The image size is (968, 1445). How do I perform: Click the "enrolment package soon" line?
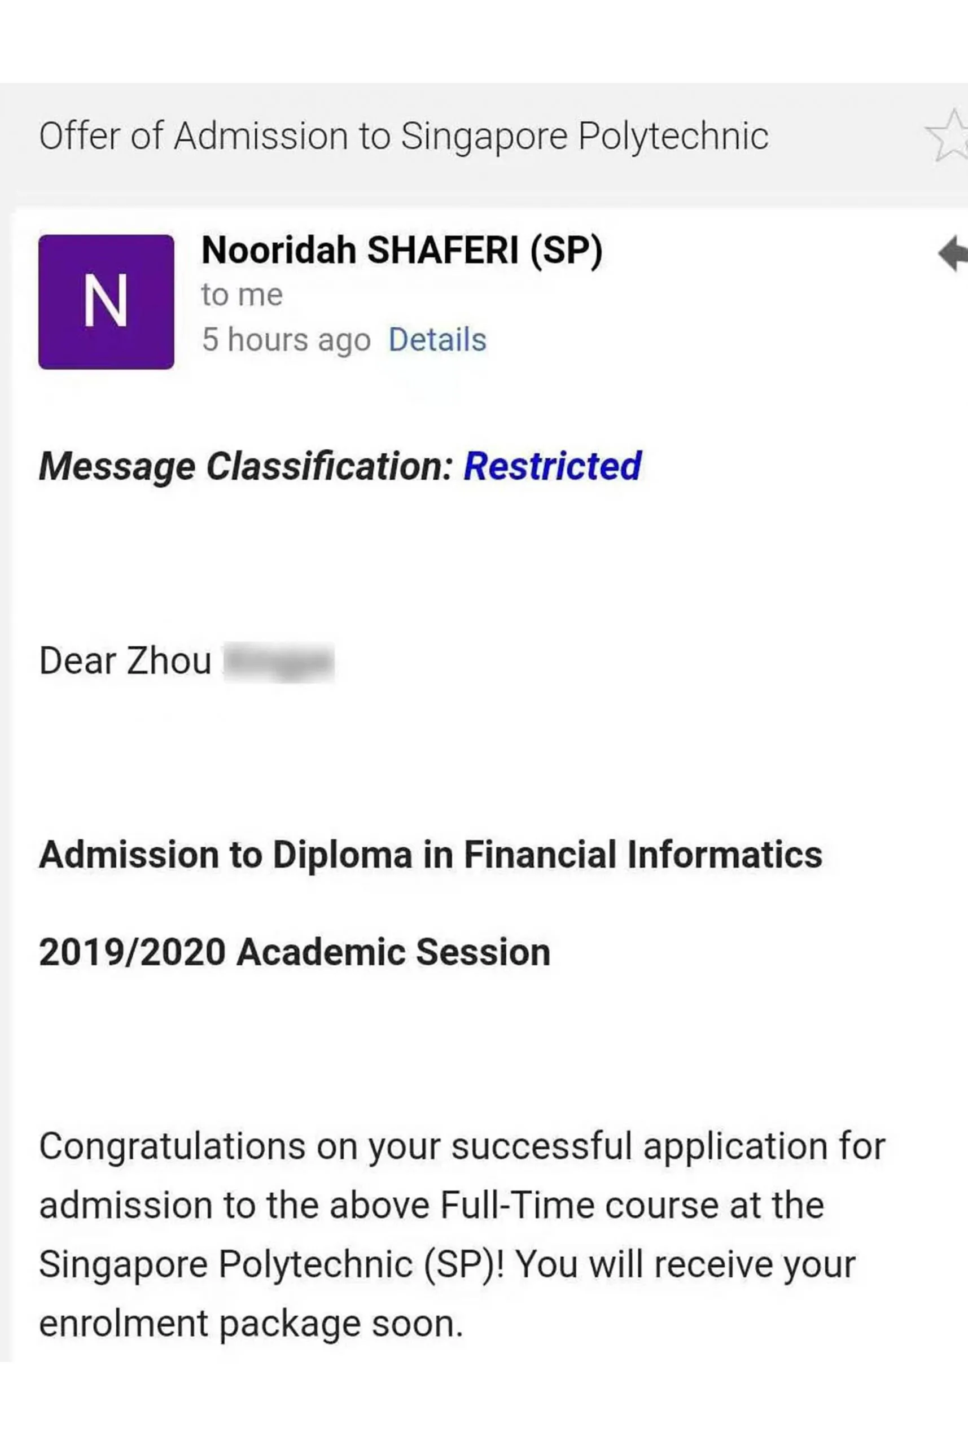coord(251,1324)
